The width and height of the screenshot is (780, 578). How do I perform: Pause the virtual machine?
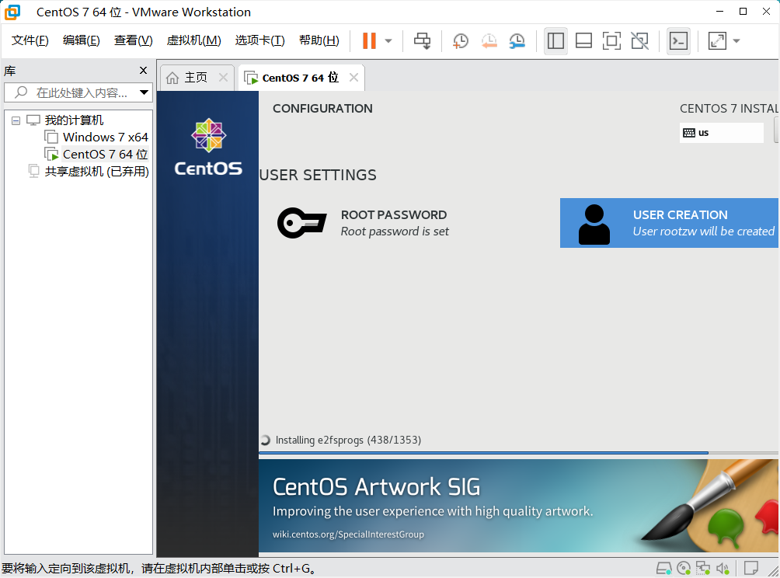click(x=369, y=41)
